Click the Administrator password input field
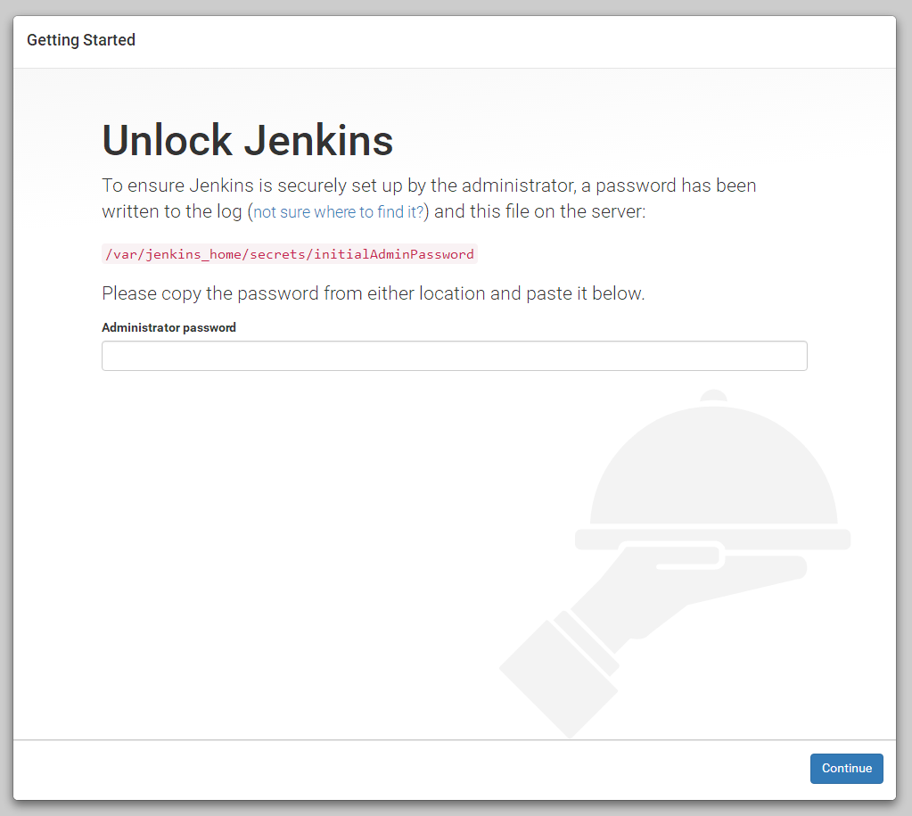This screenshot has width=912, height=816. (454, 356)
